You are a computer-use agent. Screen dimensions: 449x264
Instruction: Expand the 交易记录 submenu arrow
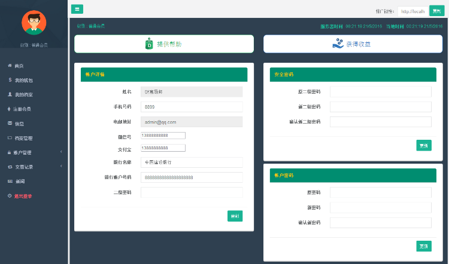[61, 167]
